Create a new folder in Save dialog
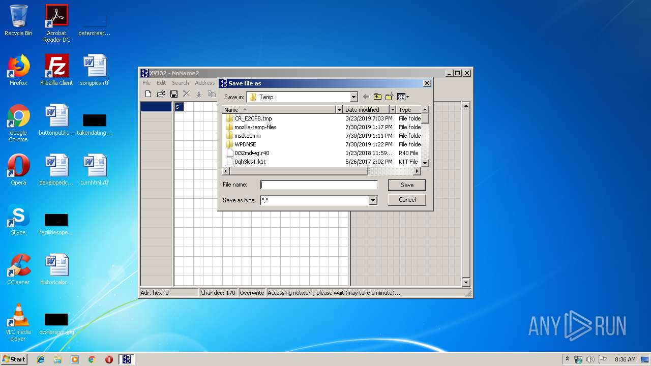 (x=390, y=97)
